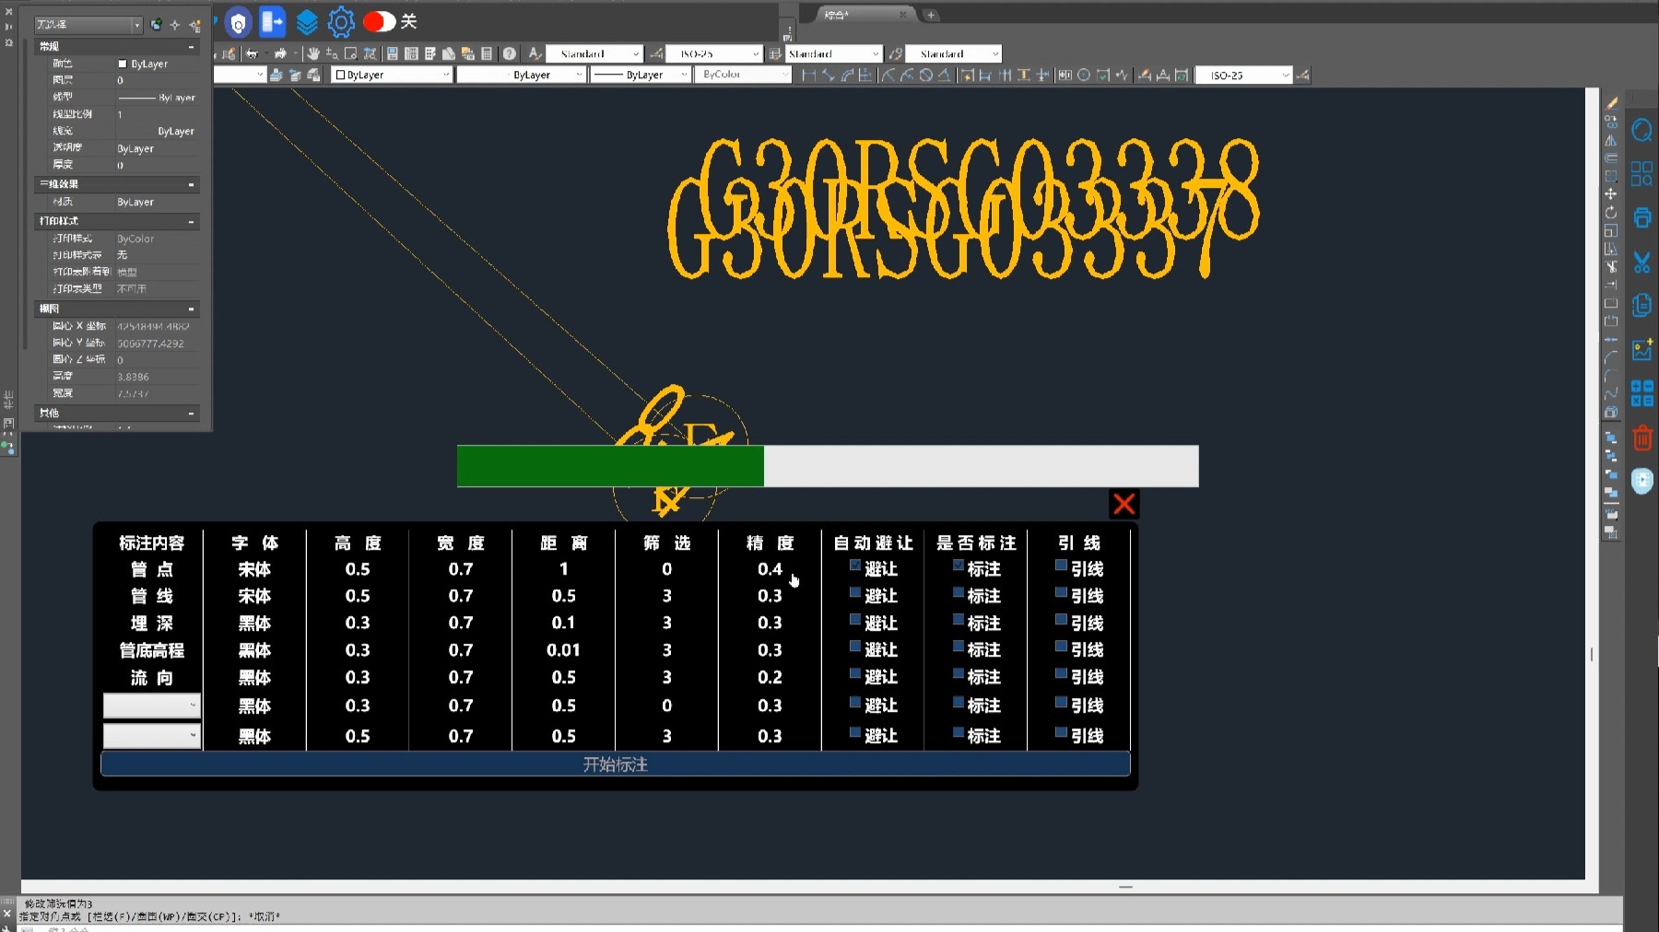
Task: Click the linear dimension tool icon
Action: (x=808, y=76)
